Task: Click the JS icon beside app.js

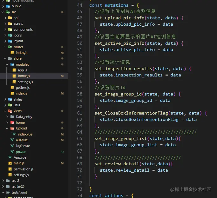Action: click(14, 70)
